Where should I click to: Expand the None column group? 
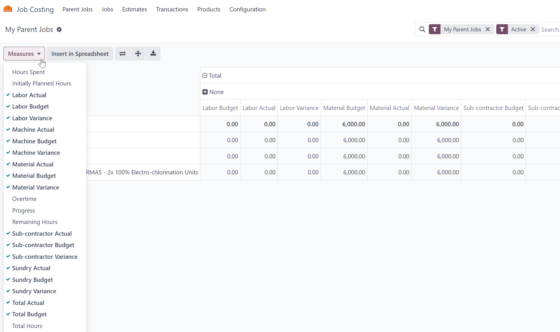[x=213, y=92]
